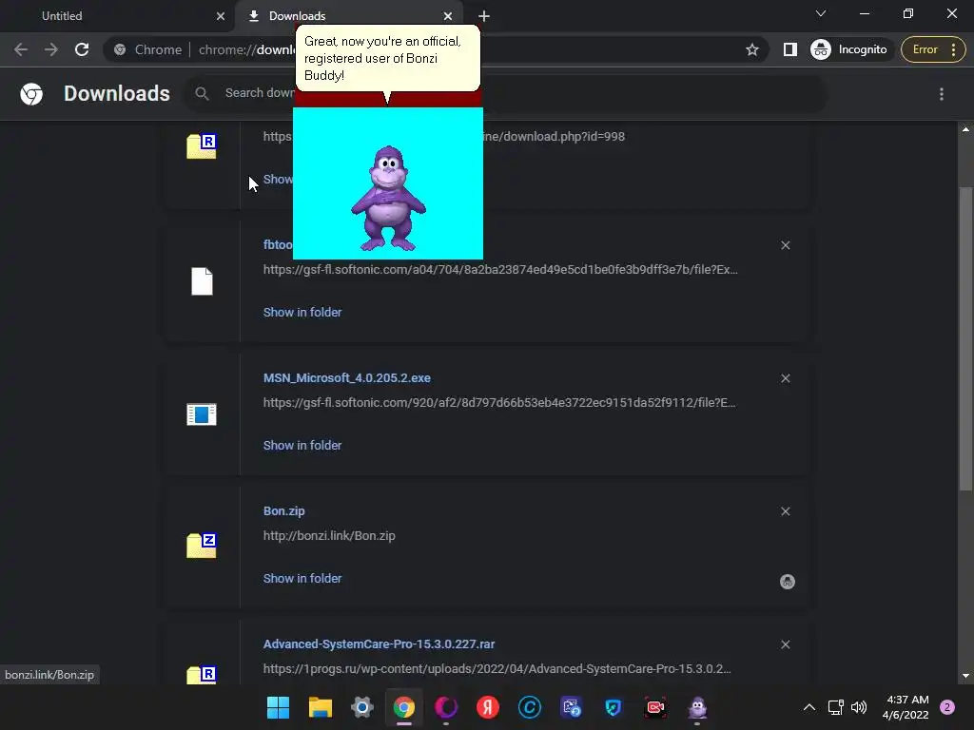Screen dimensions: 974x730
Task: Click the scrollbar up arrow
Action: (965, 129)
